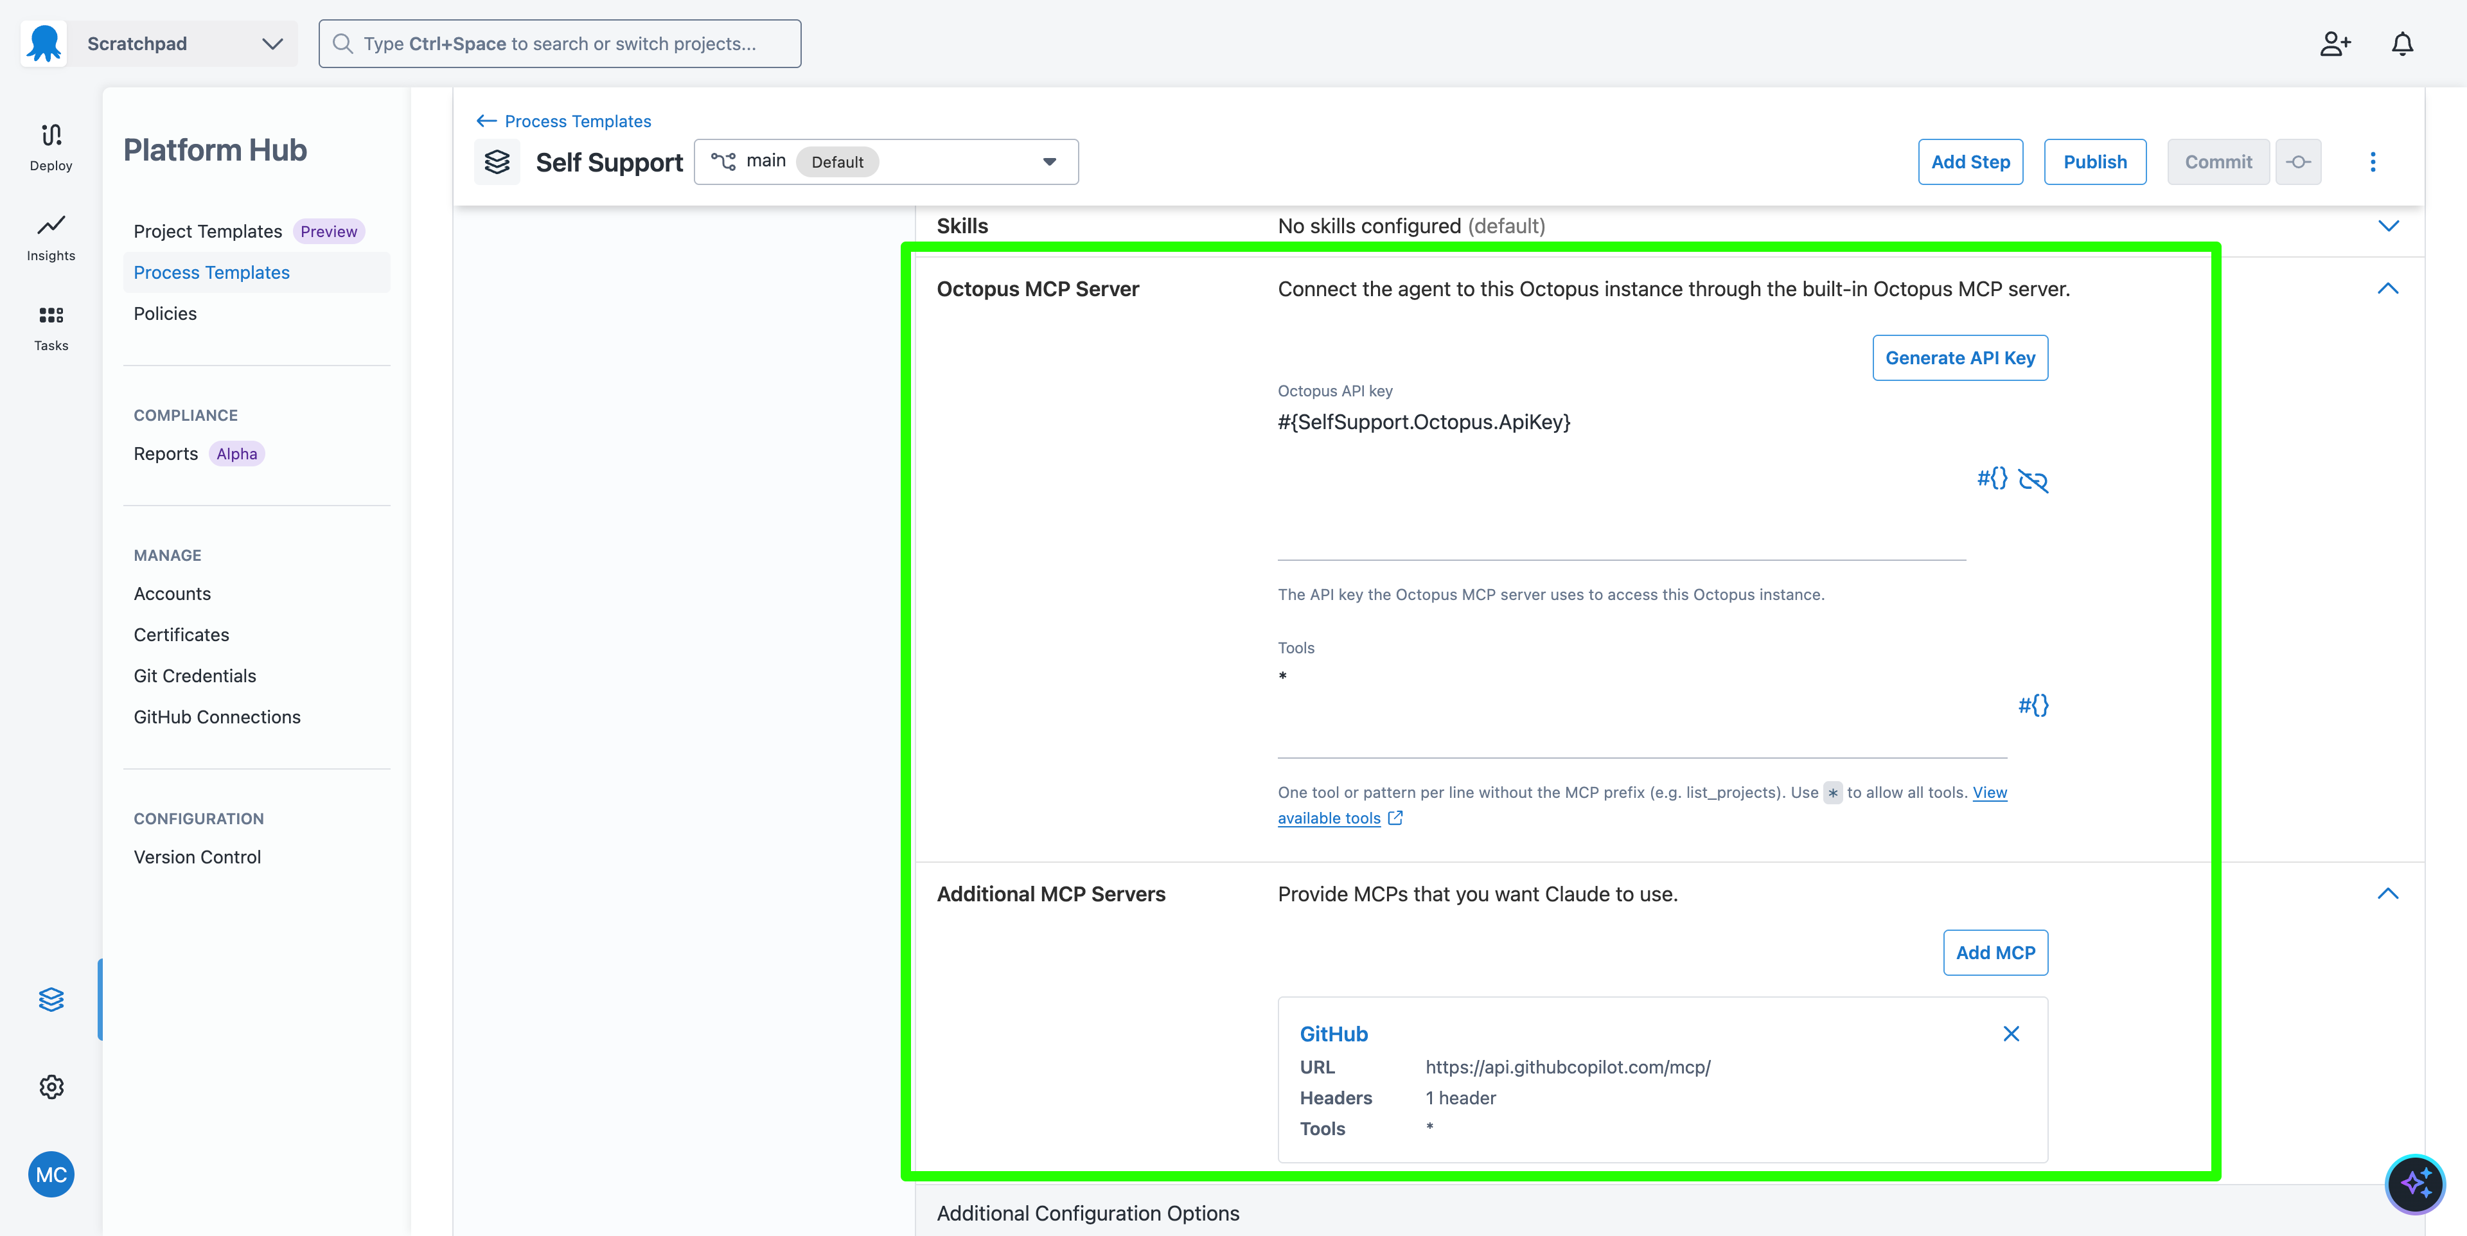The width and height of the screenshot is (2467, 1236).
Task: Click the Self Support process template icon
Action: 497,162
